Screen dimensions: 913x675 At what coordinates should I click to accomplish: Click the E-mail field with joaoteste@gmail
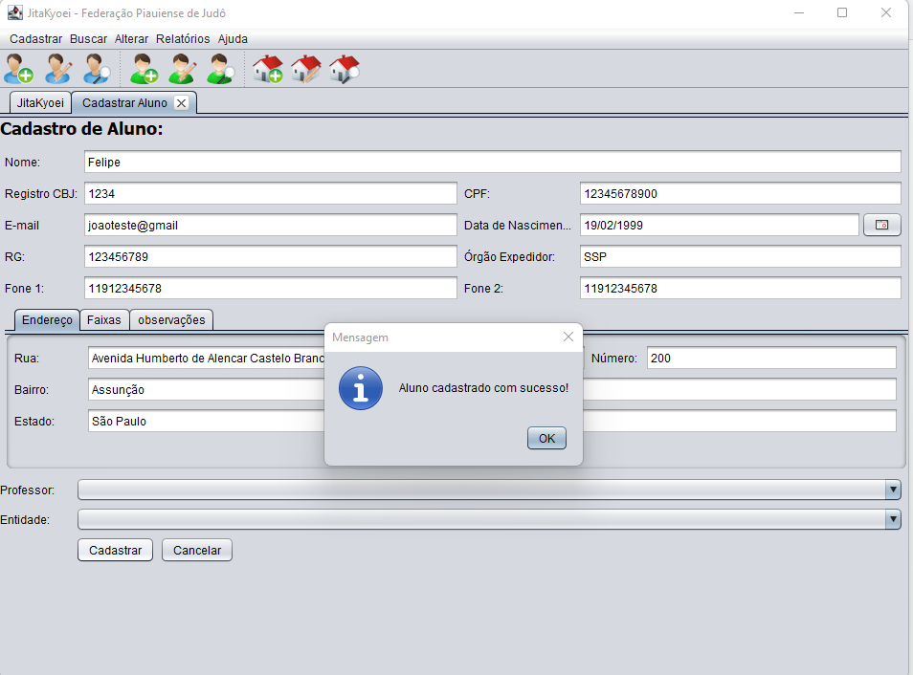pyautogui.click(x=271, y=226)
